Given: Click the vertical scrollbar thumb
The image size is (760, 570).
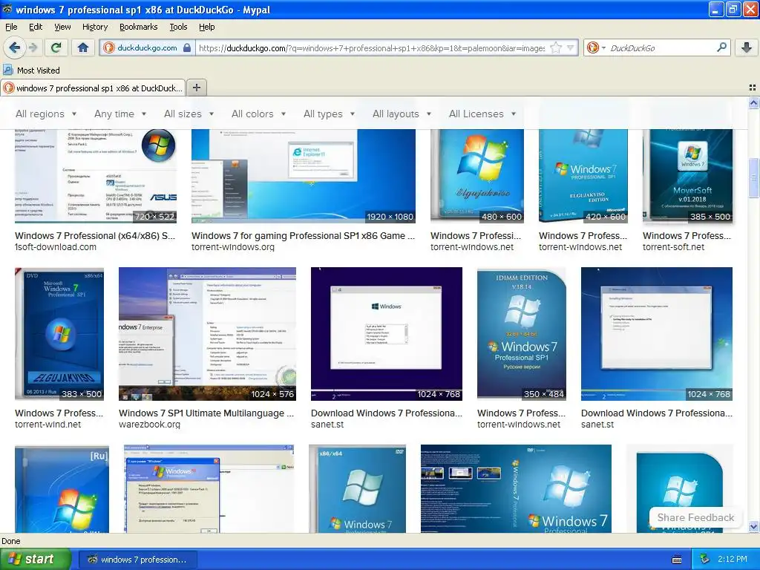Looking at the screenshot, I should 754,178.
